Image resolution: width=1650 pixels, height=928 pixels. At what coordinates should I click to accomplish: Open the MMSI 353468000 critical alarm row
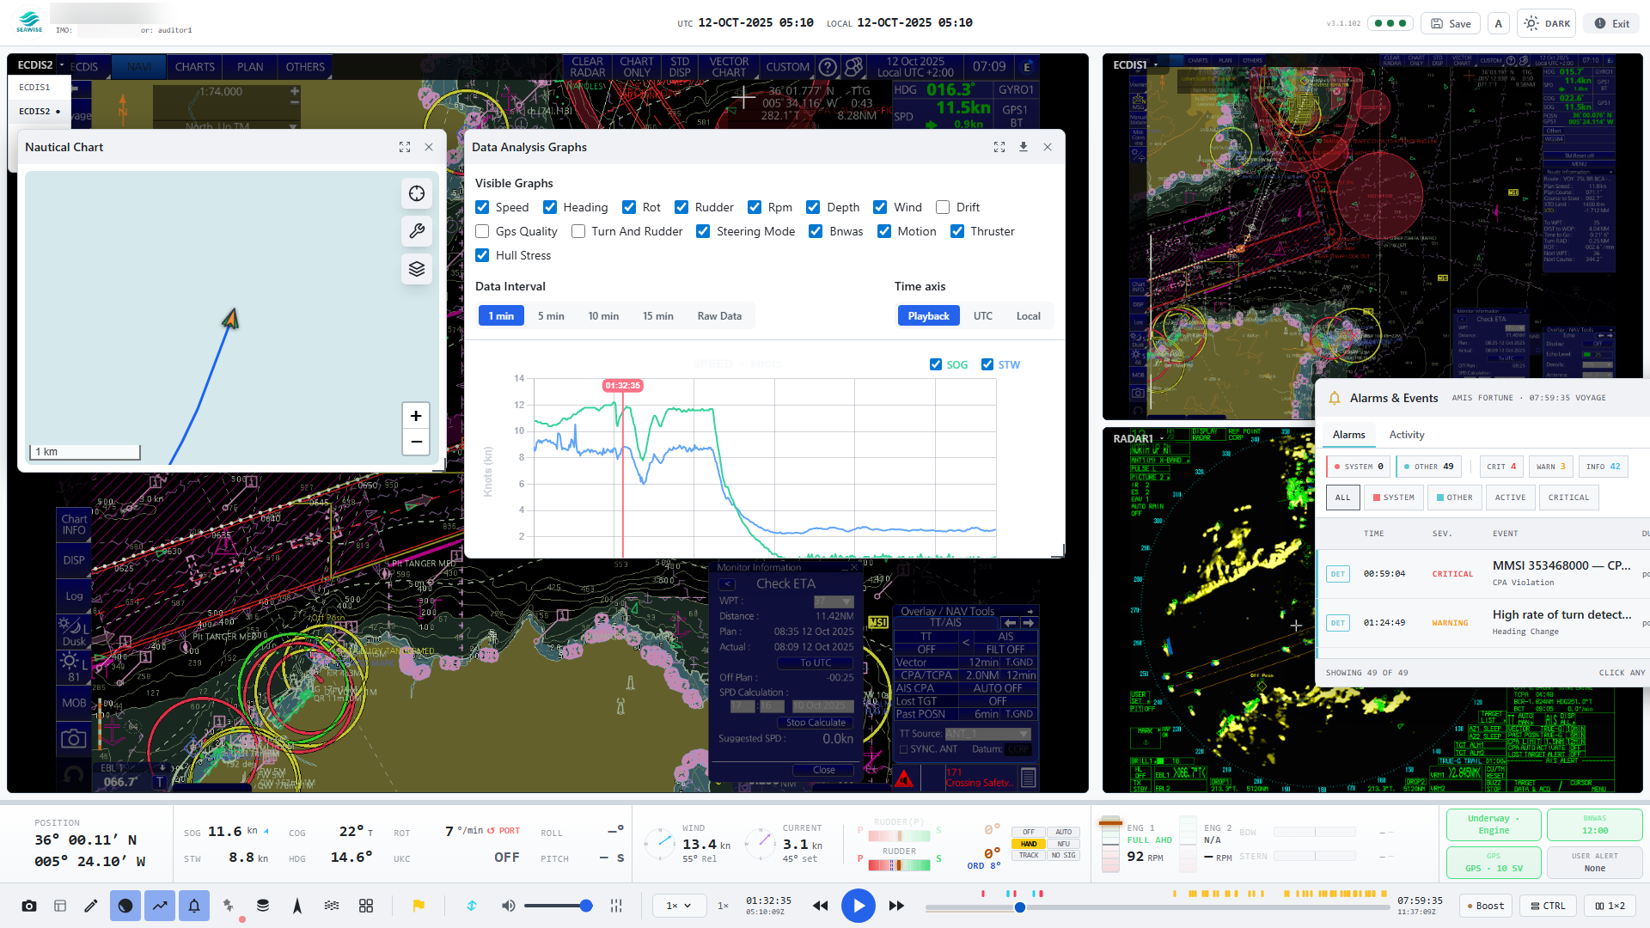click(x=1483, y=574)
